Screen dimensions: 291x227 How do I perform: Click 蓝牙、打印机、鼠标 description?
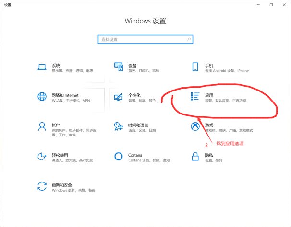144,71
